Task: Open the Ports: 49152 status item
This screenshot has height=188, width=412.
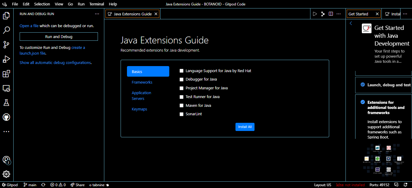Action: (x=380, y=185)
